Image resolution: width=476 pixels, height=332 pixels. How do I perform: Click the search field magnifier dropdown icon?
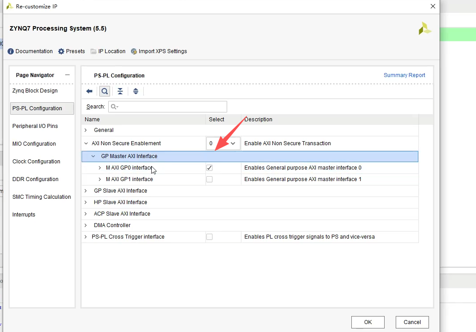point(115,107)
